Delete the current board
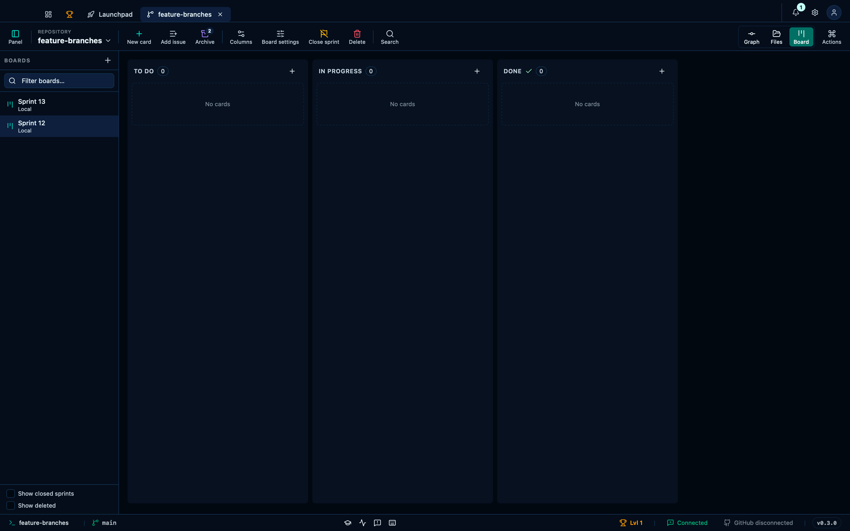Screen dimensions: 850x531 357,37
